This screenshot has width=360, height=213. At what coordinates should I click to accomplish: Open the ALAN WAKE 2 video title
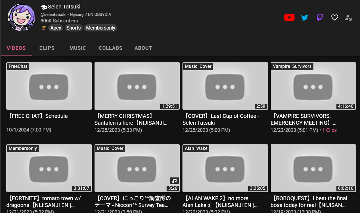220,202
